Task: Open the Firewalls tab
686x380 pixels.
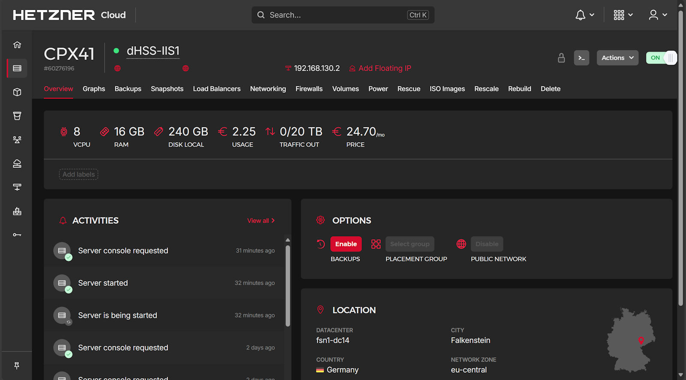Action: (x=309, y=89)
